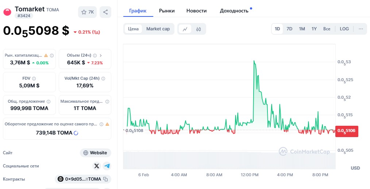Click the 645K $ volume value
This screenshot has height=189, width=370.
[76, 63]
